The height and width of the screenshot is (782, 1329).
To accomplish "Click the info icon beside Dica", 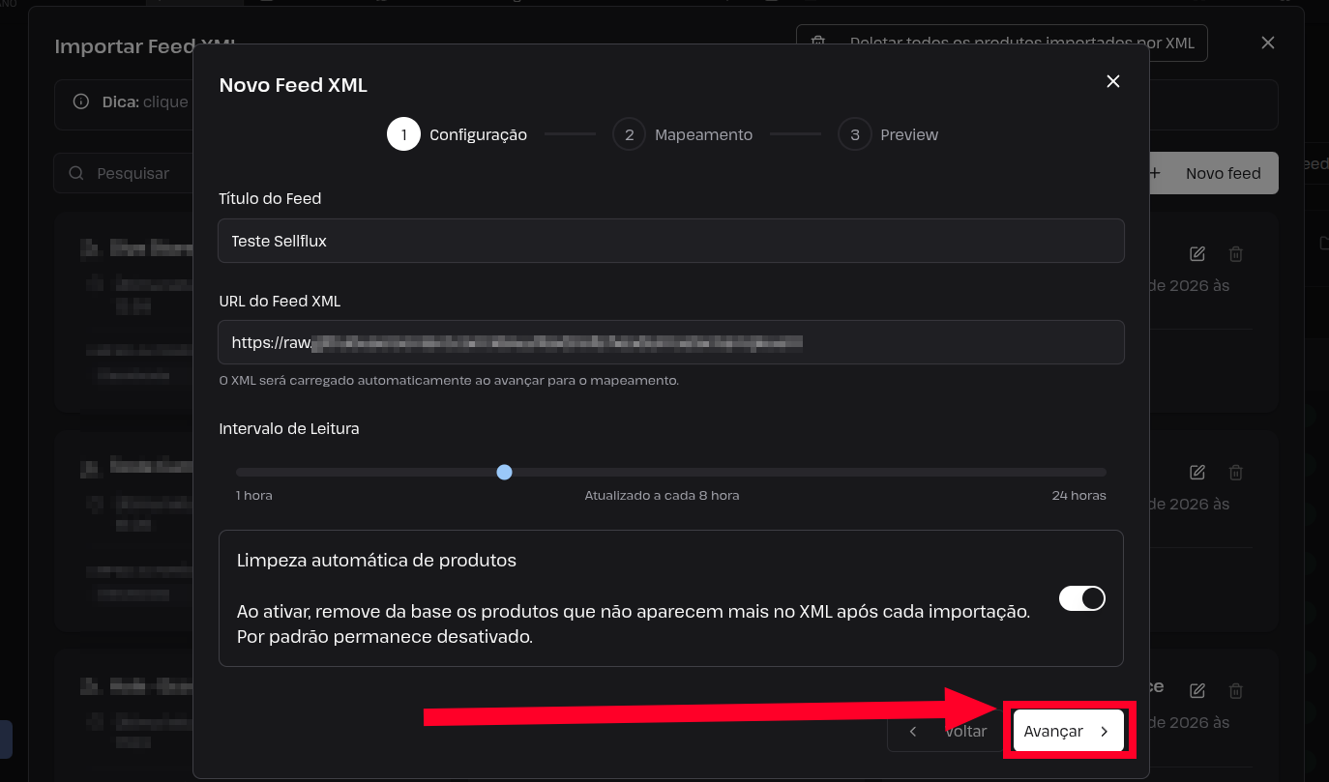I will click(81, 101).
